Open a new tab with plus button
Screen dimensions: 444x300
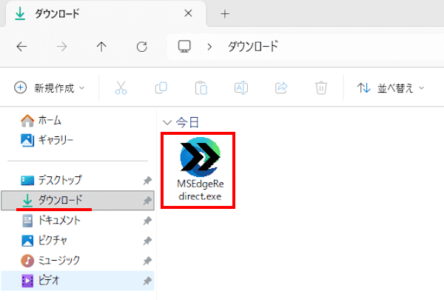coord(225,13)
